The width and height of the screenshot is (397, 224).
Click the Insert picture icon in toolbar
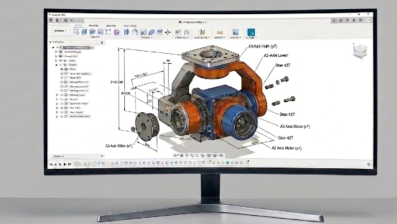[235, 32]
